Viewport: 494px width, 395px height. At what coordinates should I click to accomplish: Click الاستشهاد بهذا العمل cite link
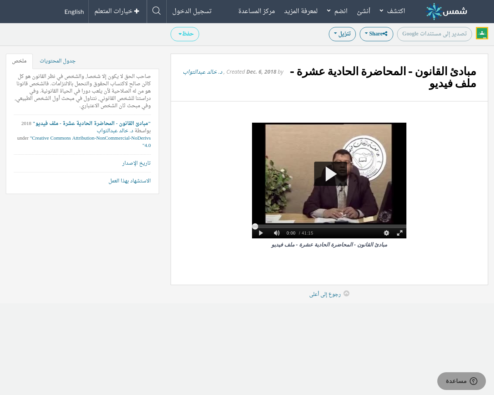(x=130, y=181)
